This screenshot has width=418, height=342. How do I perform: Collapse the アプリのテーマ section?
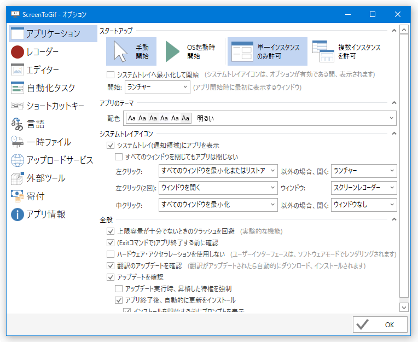click(394, 103)
